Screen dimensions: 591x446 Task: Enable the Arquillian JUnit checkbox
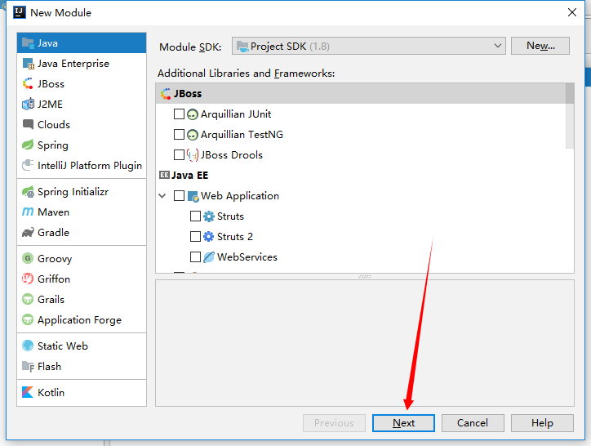pyautogui.click(x=179, y=114)
